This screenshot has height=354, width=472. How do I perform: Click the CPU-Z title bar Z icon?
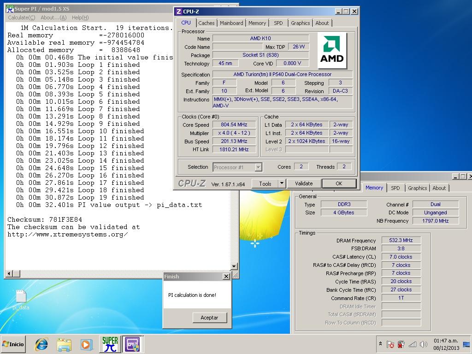coord(178,12)
